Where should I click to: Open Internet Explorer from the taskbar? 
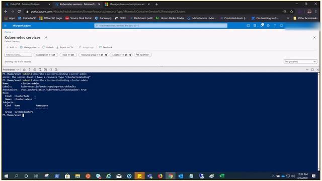pyautogui.click(x=109, y=176)
